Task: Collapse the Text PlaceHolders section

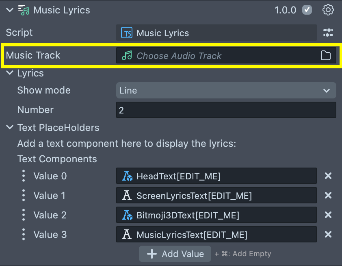Action: pos(10,128)
